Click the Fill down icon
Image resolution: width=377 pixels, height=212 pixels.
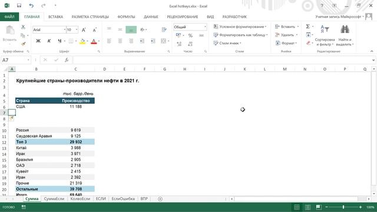pyautogui.click(x=308, y=35)
